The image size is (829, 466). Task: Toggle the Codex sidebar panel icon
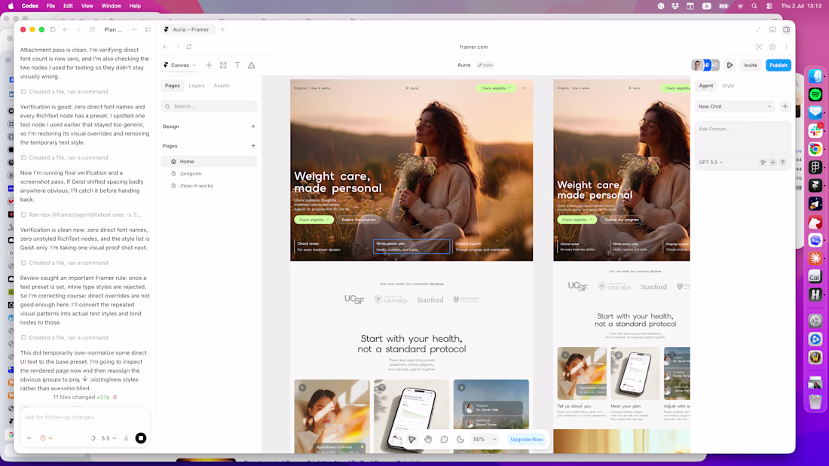[x=52, y=29]
